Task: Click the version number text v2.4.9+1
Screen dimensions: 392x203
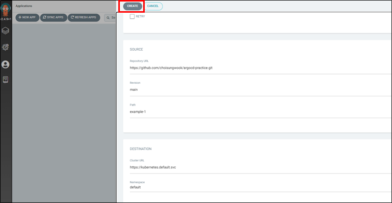Action: point(6,19)
